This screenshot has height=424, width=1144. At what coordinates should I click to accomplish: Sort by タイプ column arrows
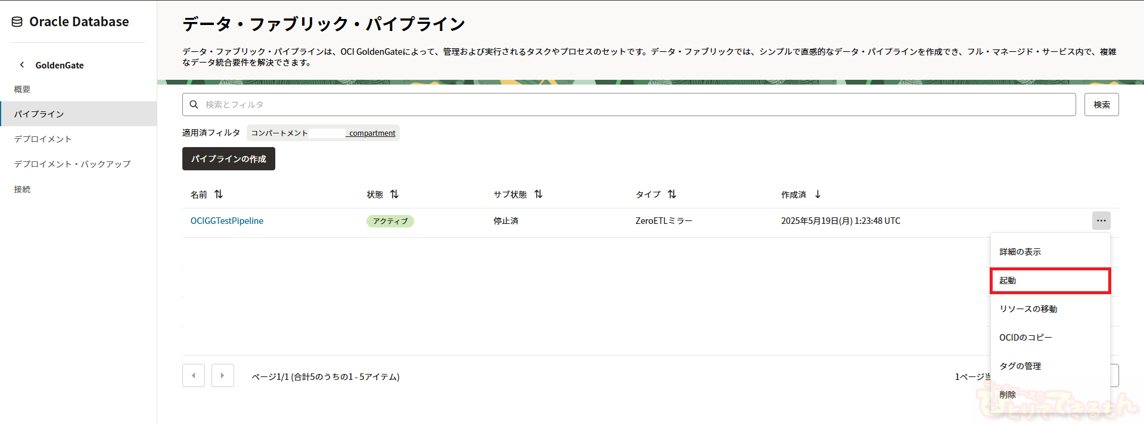[x=672, y=195]
